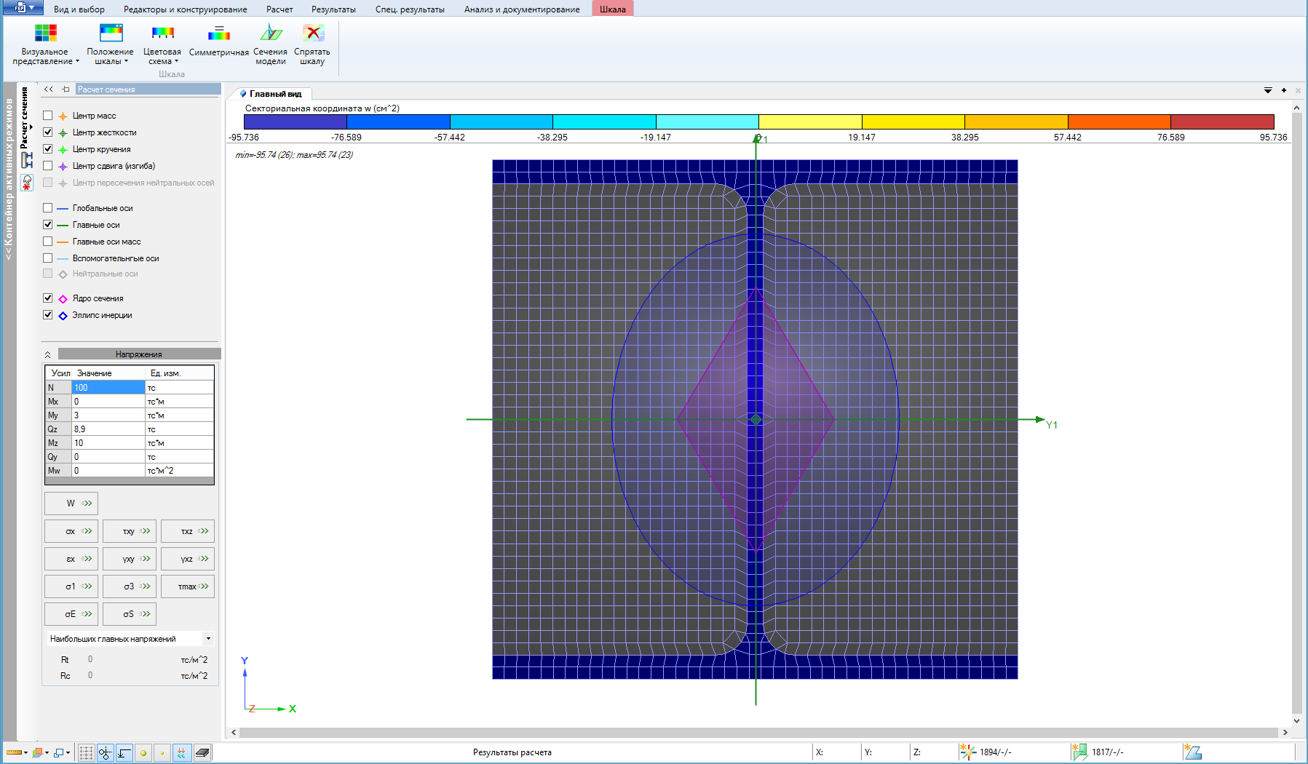Screen dimensions: 1308x764
Task: Click the 3D cube view icon
Action: [x=37, y=752]
